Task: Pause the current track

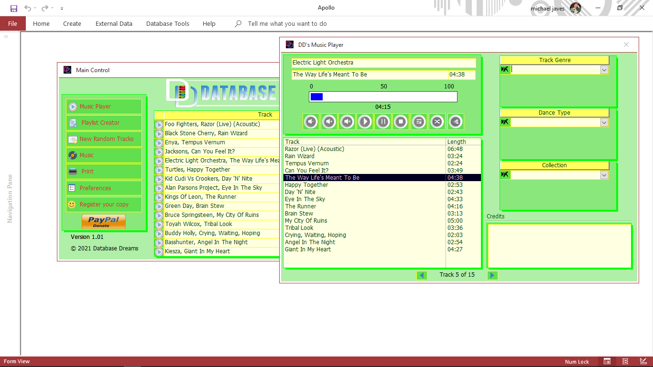Action: point(383,122)
